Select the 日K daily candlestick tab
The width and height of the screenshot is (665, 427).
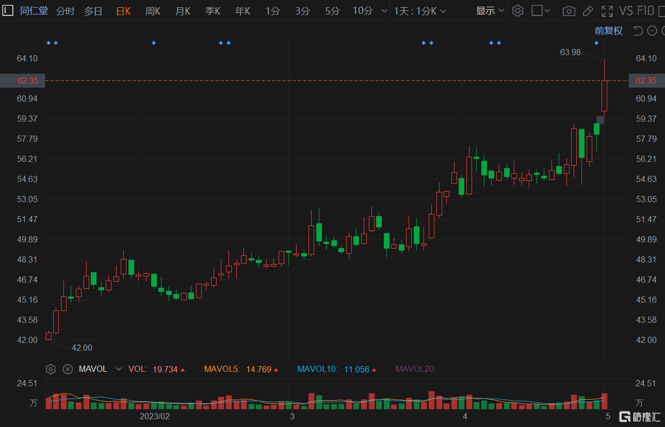(x=123, y=11)
